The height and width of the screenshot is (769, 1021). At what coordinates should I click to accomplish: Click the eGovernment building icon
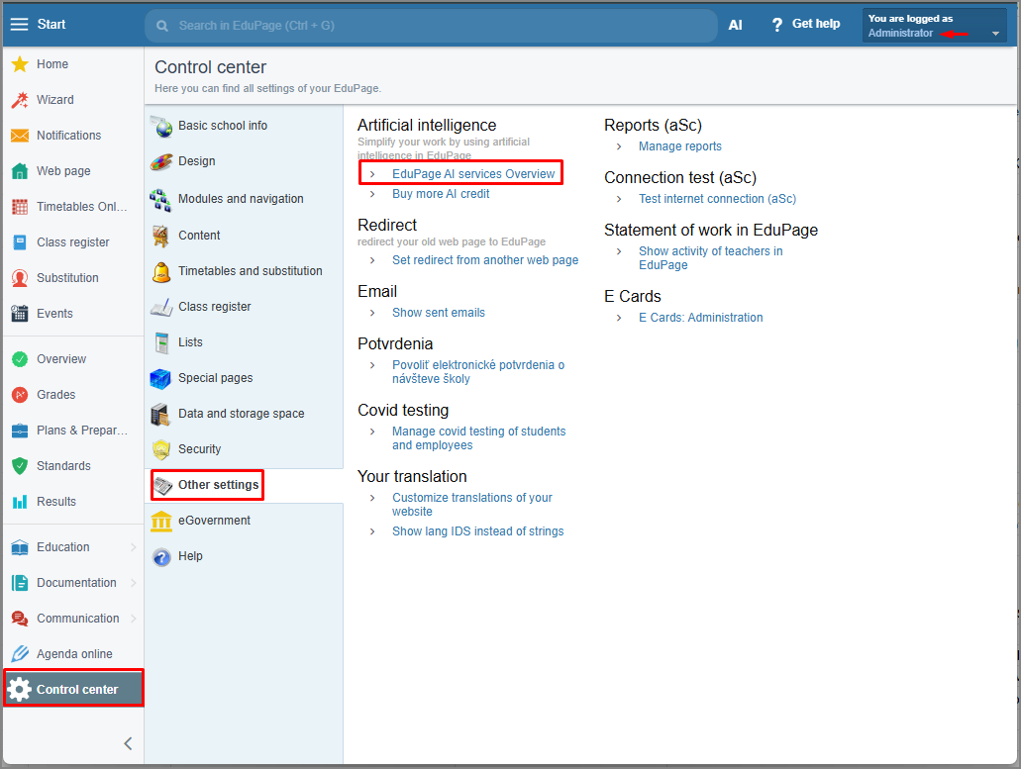pos(161,521)
